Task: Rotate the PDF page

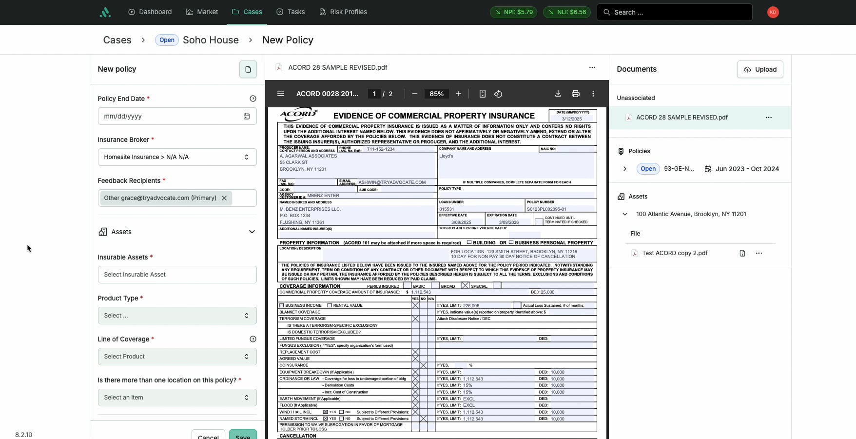Action: 498,94
